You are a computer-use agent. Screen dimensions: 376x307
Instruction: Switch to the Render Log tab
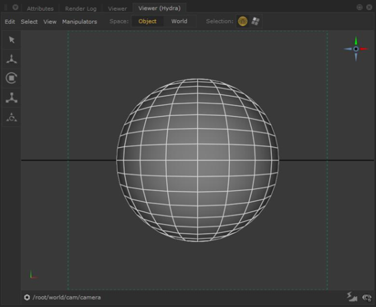coord(81,9)
